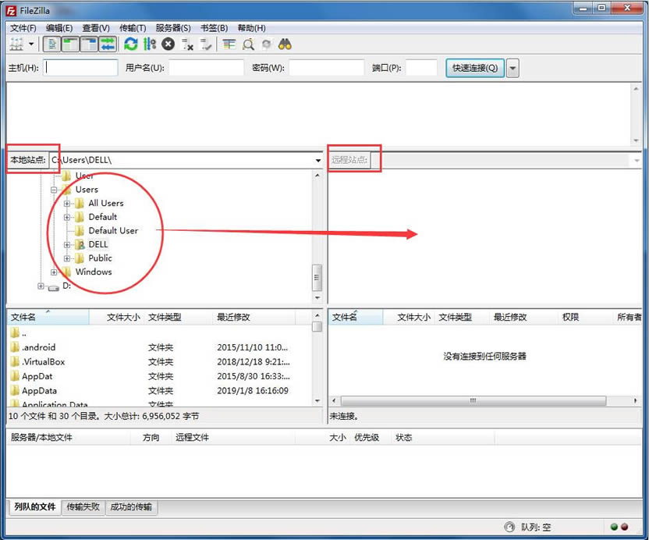Open the Quickconnect history dropdown arrow
Image resolution: width=649 pixels, height=540 pixels.
click(x=512, y=68)
